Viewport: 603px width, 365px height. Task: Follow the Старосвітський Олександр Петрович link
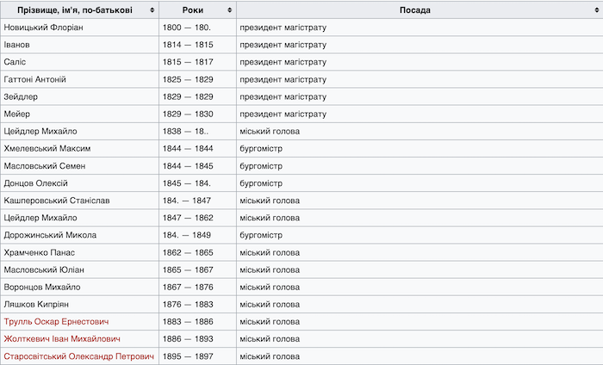(x=79, y=356)
